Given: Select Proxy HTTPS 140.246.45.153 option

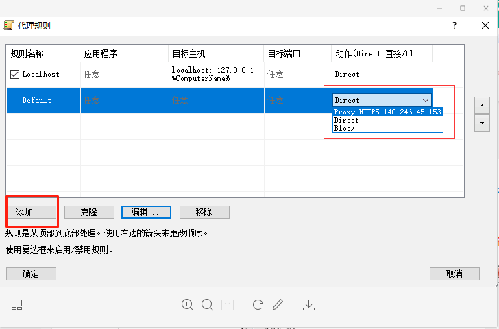Looking at the screenshot, I should pos(387,112).
